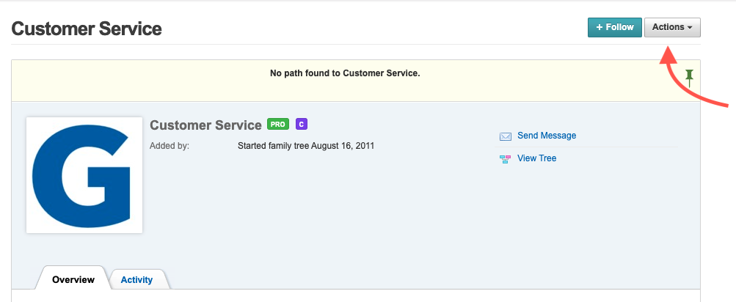Click the large Customer Service page title
736x302 pixels.
(87, 29)
